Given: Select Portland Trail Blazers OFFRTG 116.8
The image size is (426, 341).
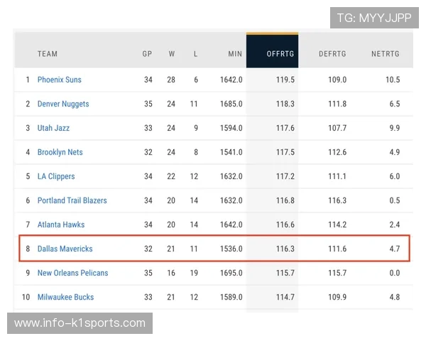Looking at the screenshot, I should pyautogui.click(x=285, y=200).
